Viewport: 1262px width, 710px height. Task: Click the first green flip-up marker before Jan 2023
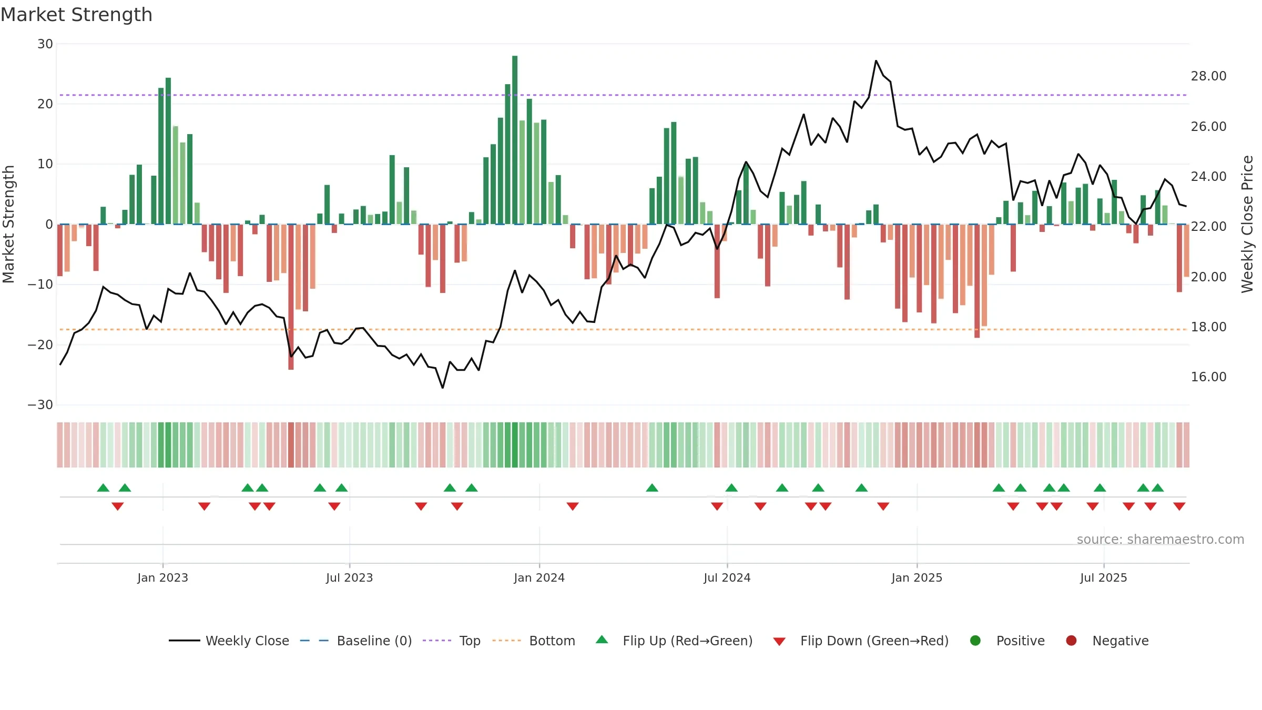(x=103, y=488)
